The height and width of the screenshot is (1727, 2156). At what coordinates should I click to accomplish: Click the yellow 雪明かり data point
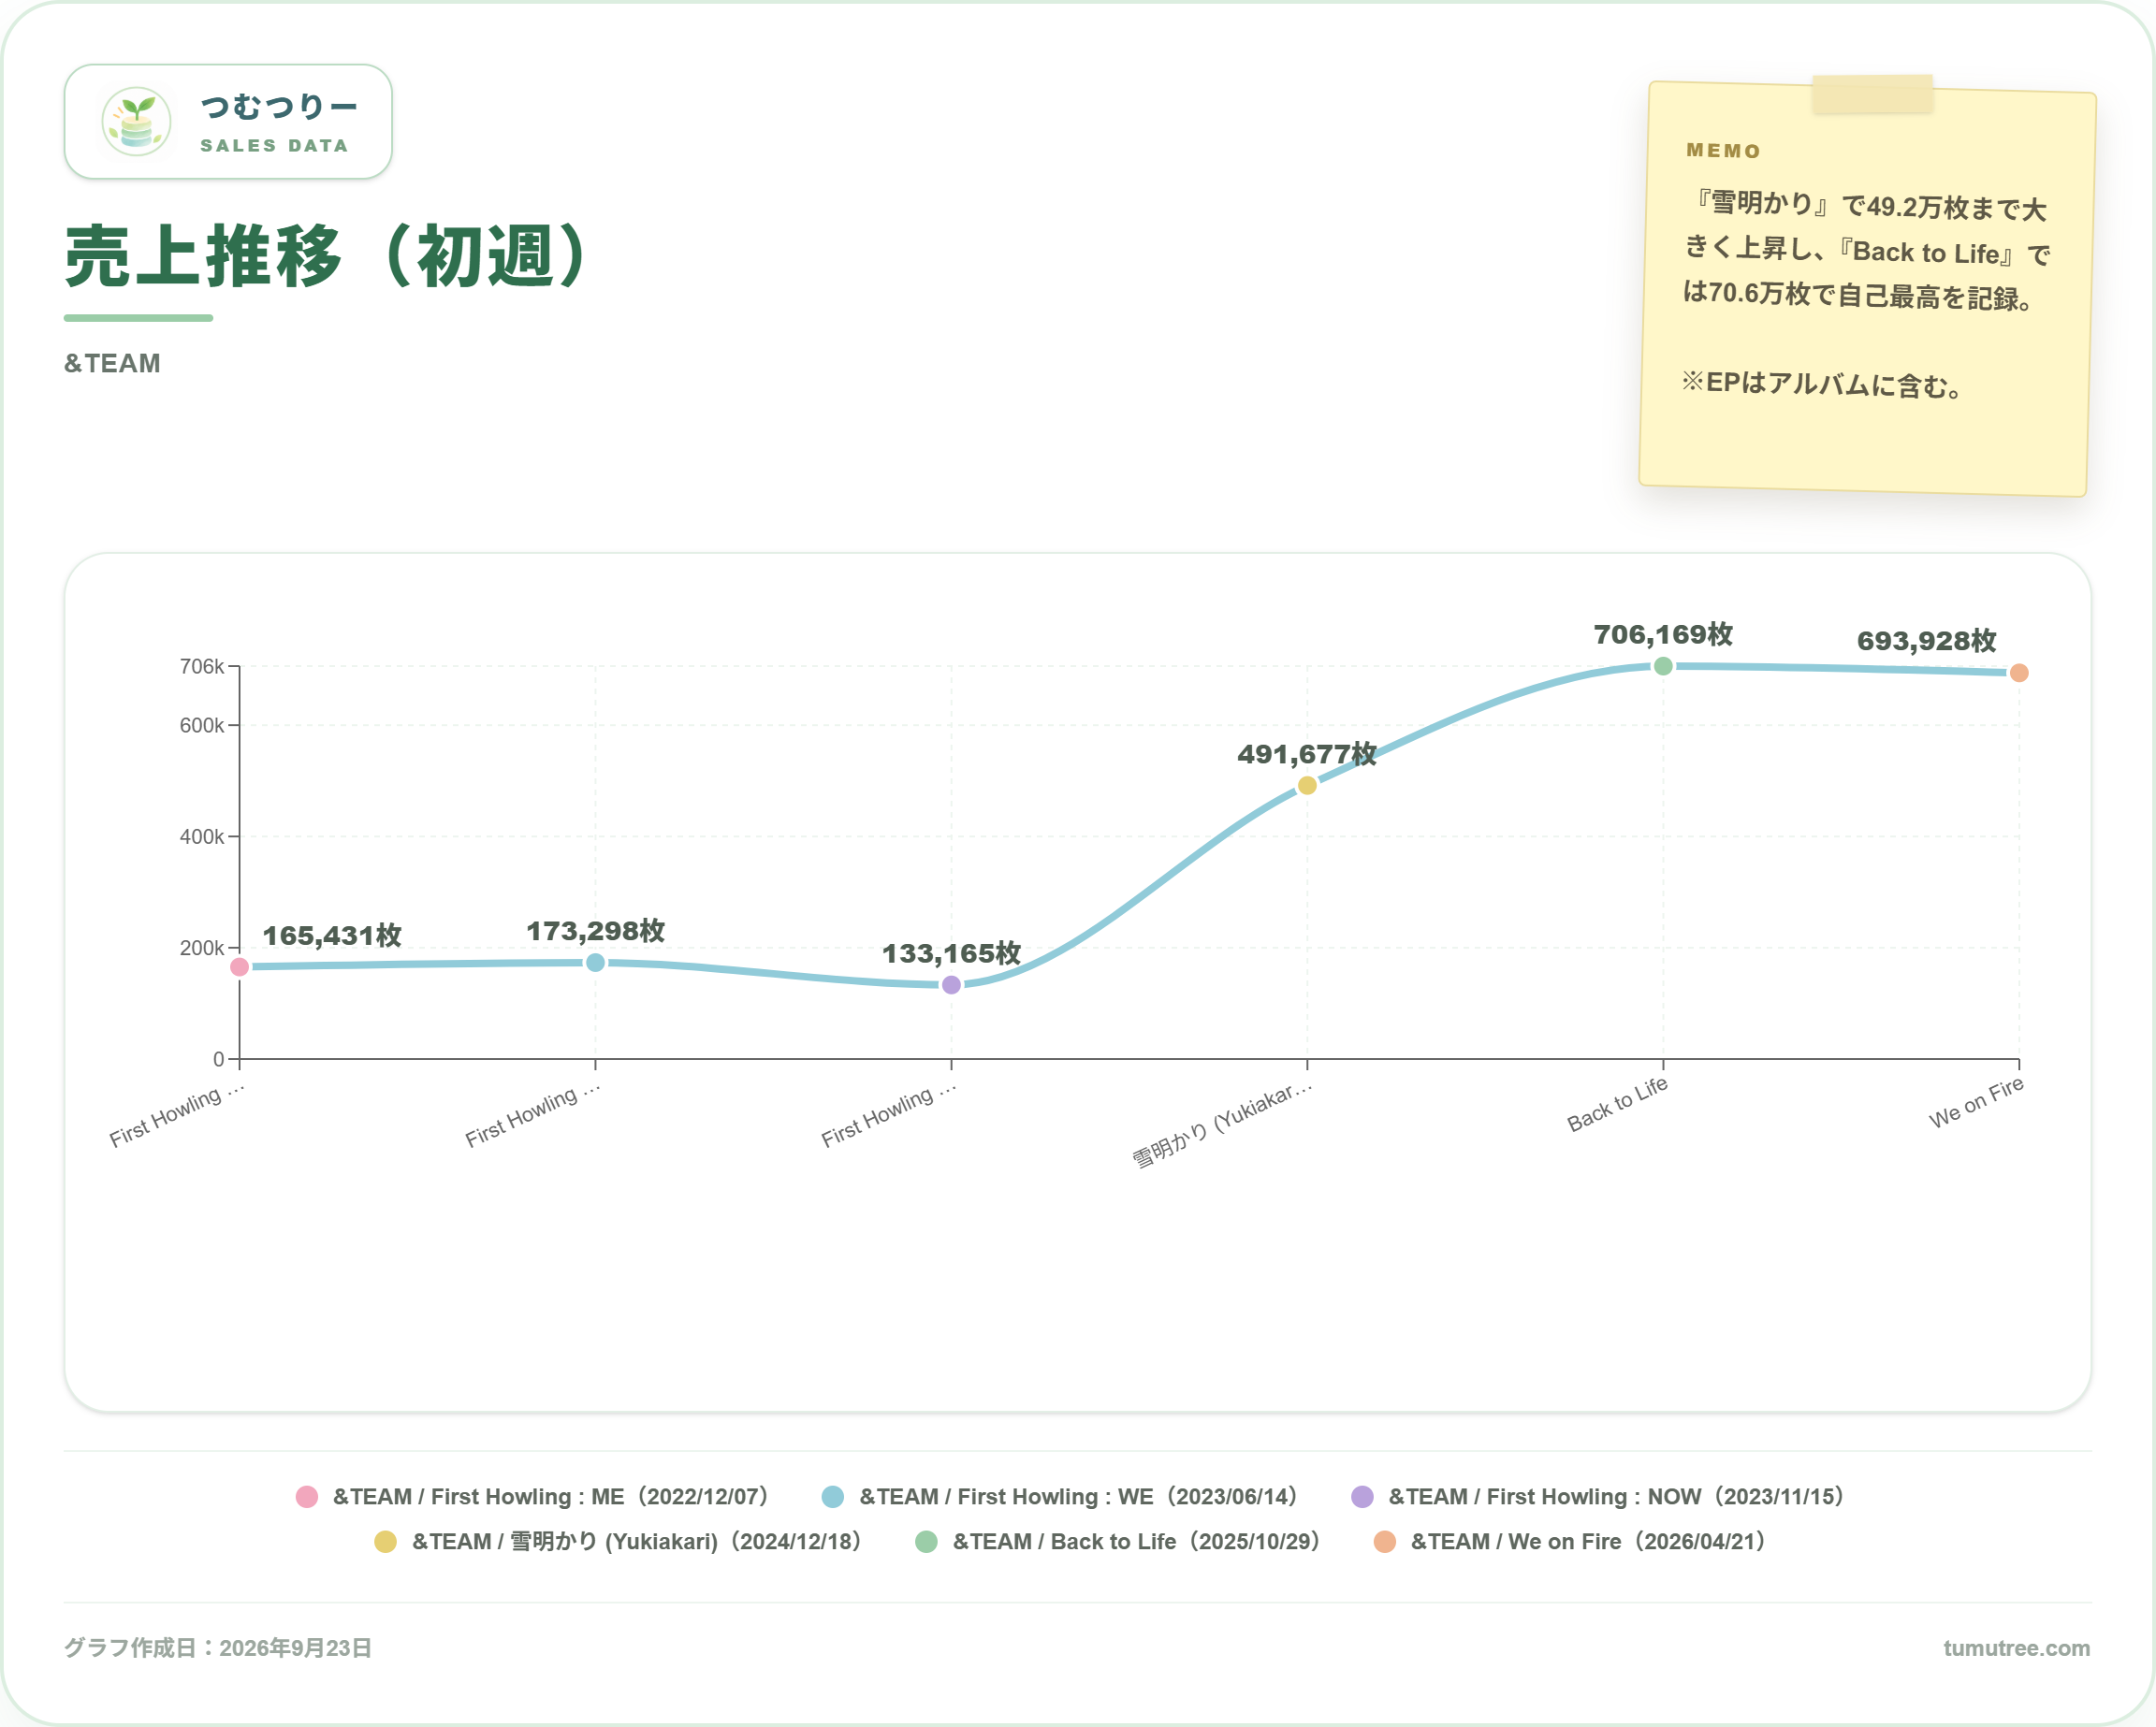point(1307,786)
